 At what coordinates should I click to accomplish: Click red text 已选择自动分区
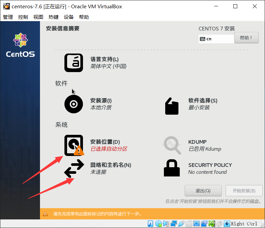pyautogui.click(x=109, y=149)
